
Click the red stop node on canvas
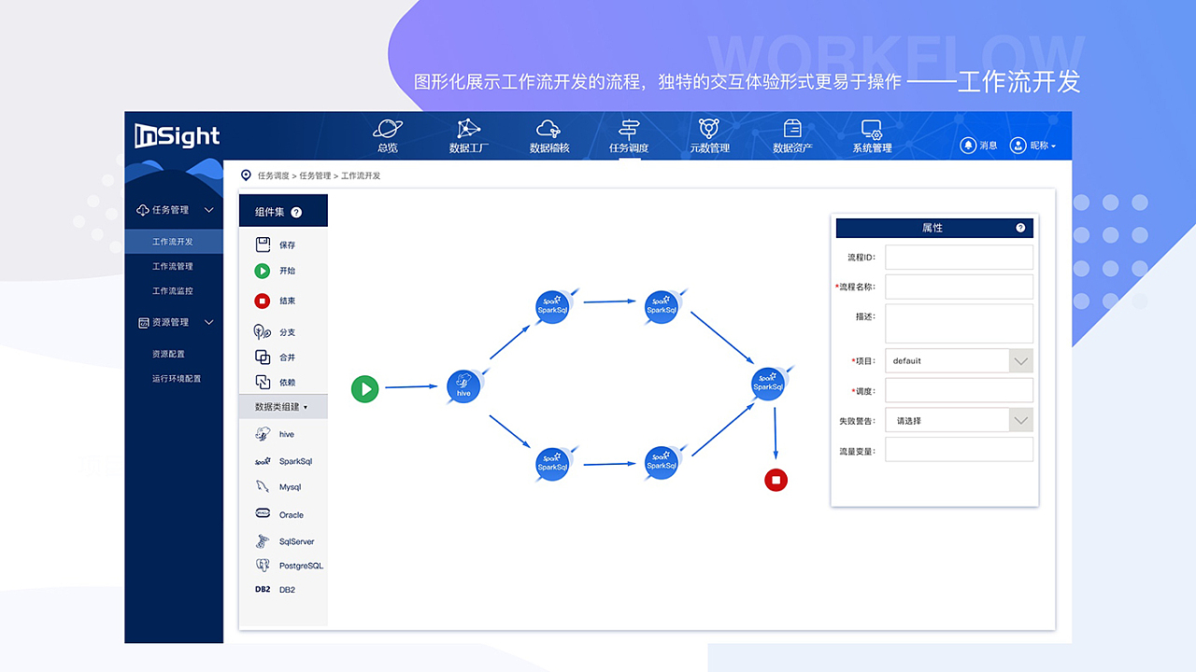[x=776, y=480]
